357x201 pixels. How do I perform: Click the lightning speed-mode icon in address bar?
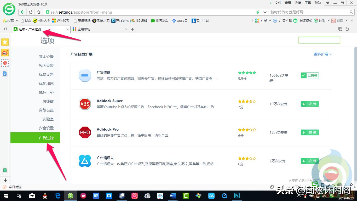coord(257,12)
